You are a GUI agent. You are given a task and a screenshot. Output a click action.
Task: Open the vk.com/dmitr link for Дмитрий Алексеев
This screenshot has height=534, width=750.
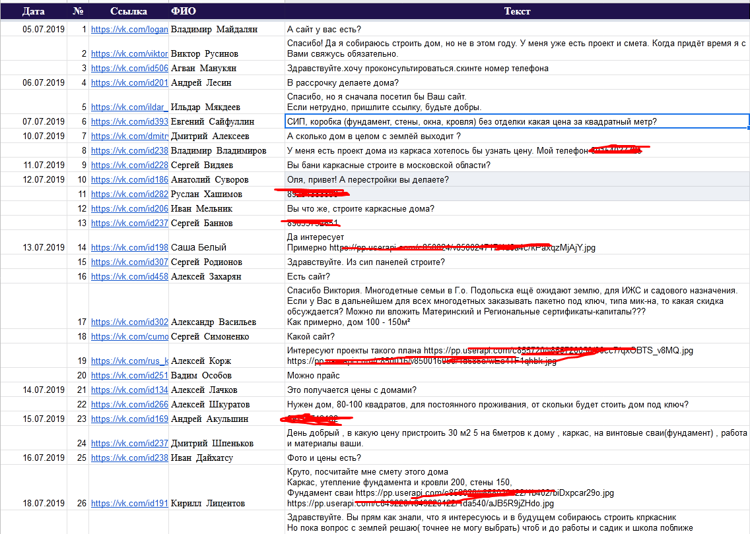(129, 136)
